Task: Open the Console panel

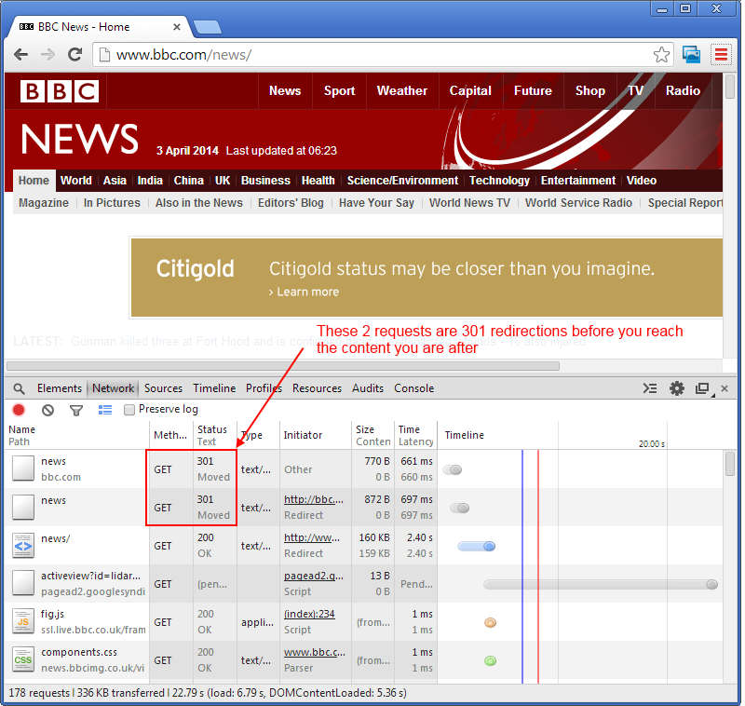Action: click(x=413, y=388)
